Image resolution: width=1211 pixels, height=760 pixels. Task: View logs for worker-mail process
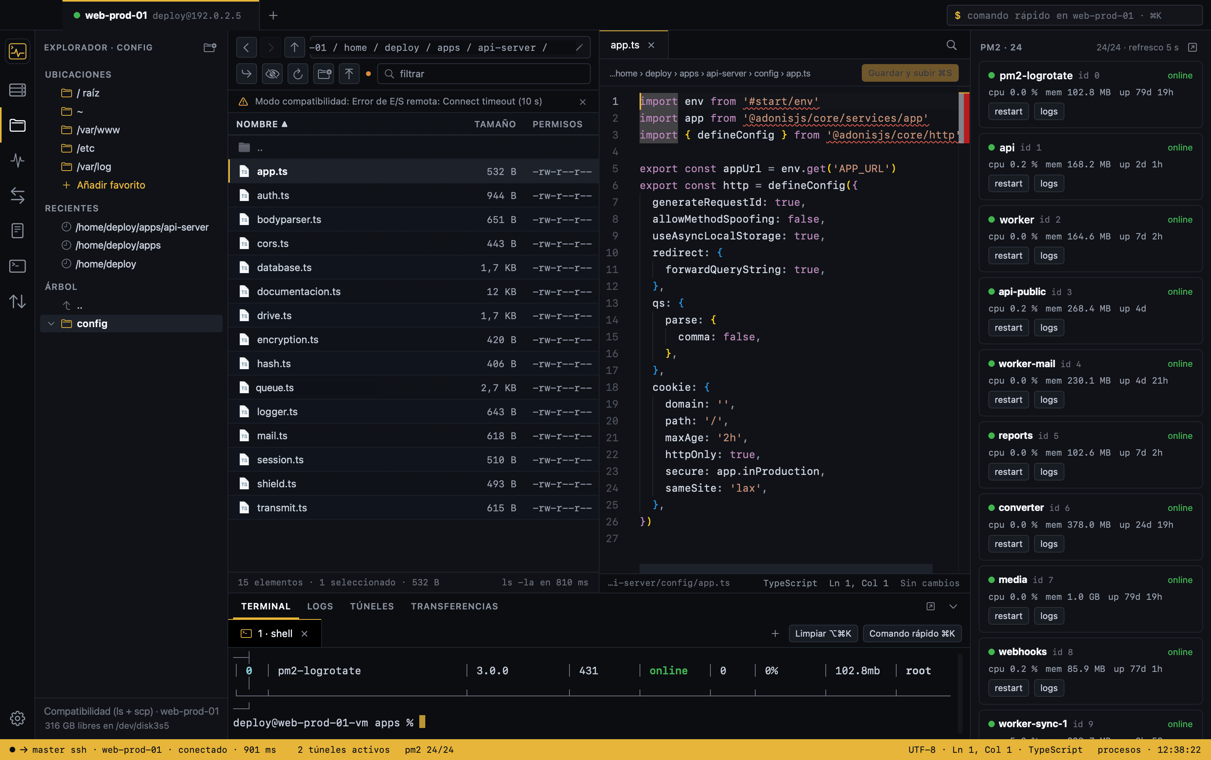tap(1049, 400)
